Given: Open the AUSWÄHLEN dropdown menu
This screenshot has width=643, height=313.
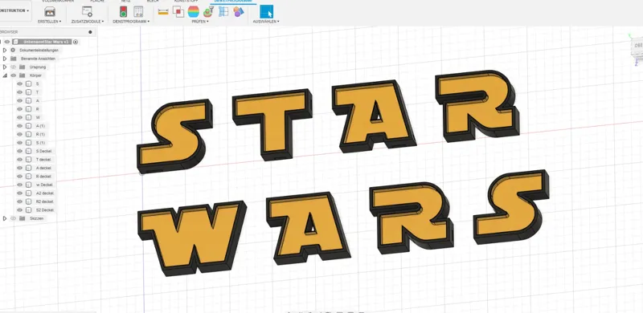Looking at the screenshot, I should [x=266, y=22].
